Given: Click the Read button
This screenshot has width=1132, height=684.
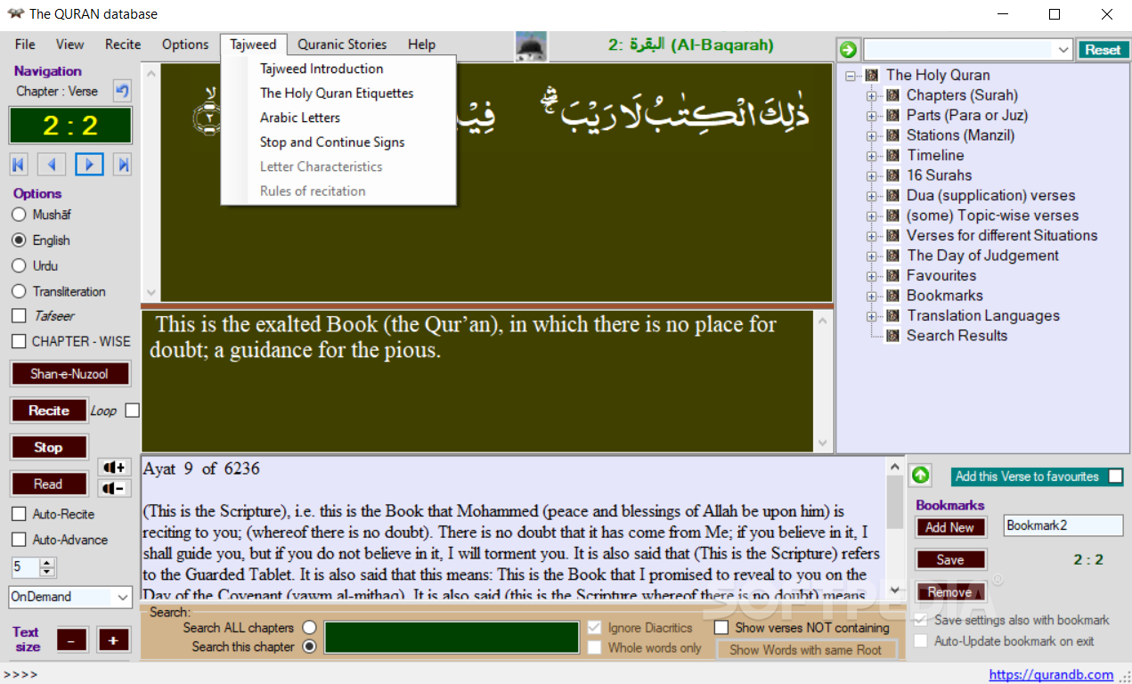Looking at the screenshot, I should pos(49,484).
